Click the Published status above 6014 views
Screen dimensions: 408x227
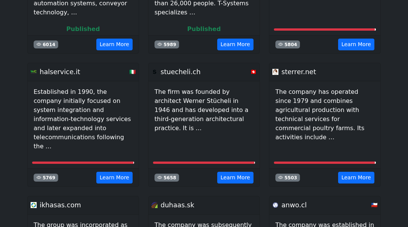click(83, 29)
